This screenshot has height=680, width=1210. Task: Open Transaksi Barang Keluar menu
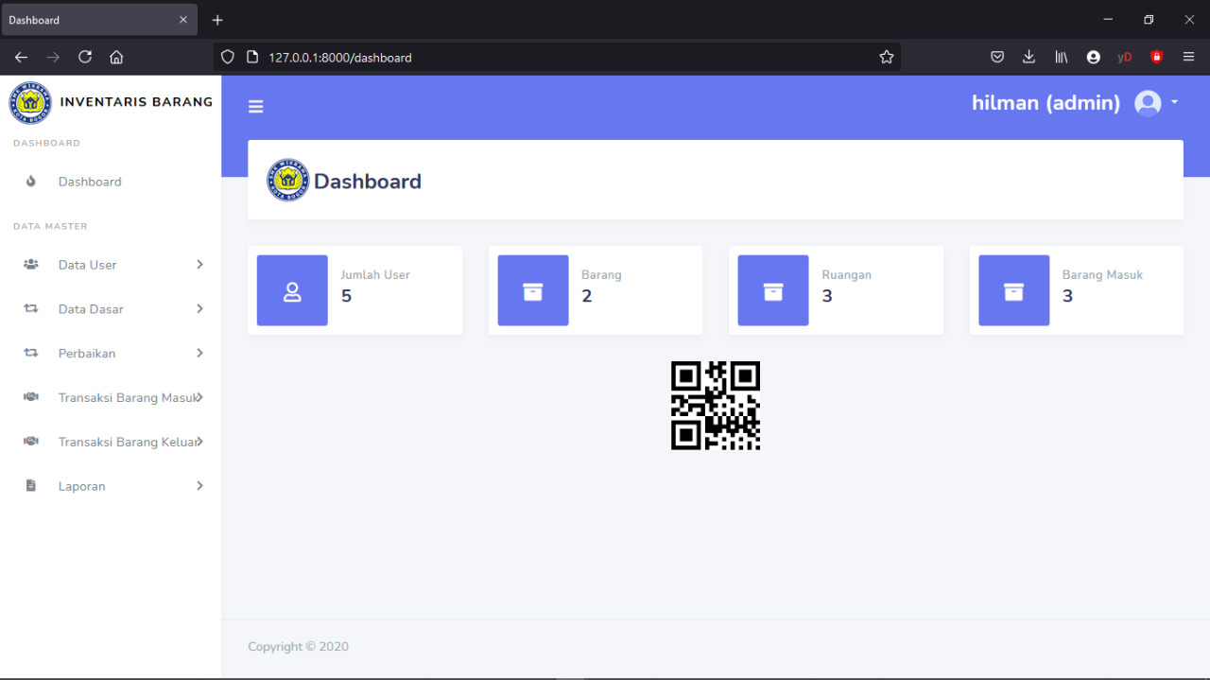coord(128,442)
